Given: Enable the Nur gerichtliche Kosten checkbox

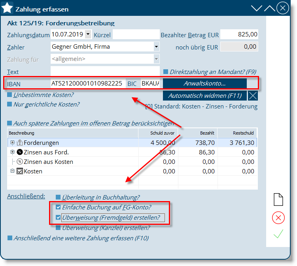Looking at the screenshot, I should (x=9, y=104).
